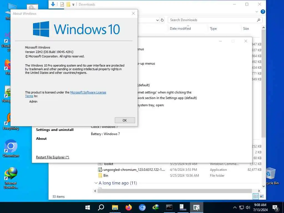This screenshot has height=213, width=284.
Task: Open the address bar history dropdown
Action: [158, 20]
